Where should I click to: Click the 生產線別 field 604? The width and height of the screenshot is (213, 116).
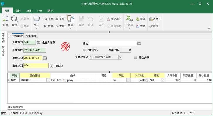(36, 65)
